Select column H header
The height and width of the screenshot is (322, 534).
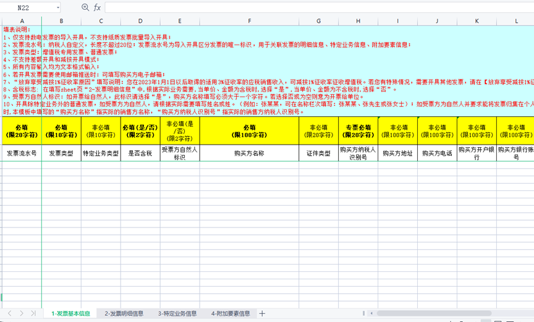click(358, 21)
